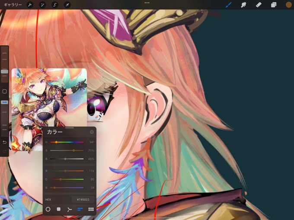The image size is (294, 220).
Task: Click the brightness slider showing 45%
Action: [x=67, y=159]
